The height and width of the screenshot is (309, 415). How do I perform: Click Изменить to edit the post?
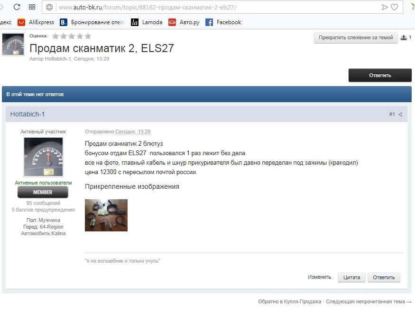[x=319, y=277]
